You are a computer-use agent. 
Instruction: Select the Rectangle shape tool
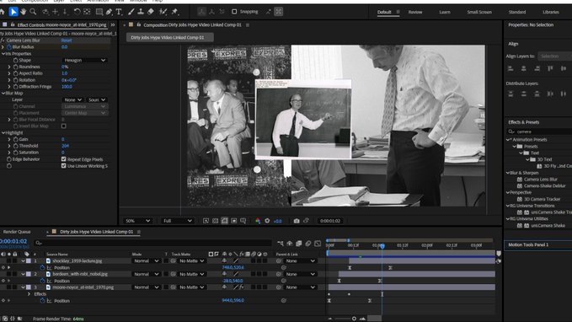point(99,12)
